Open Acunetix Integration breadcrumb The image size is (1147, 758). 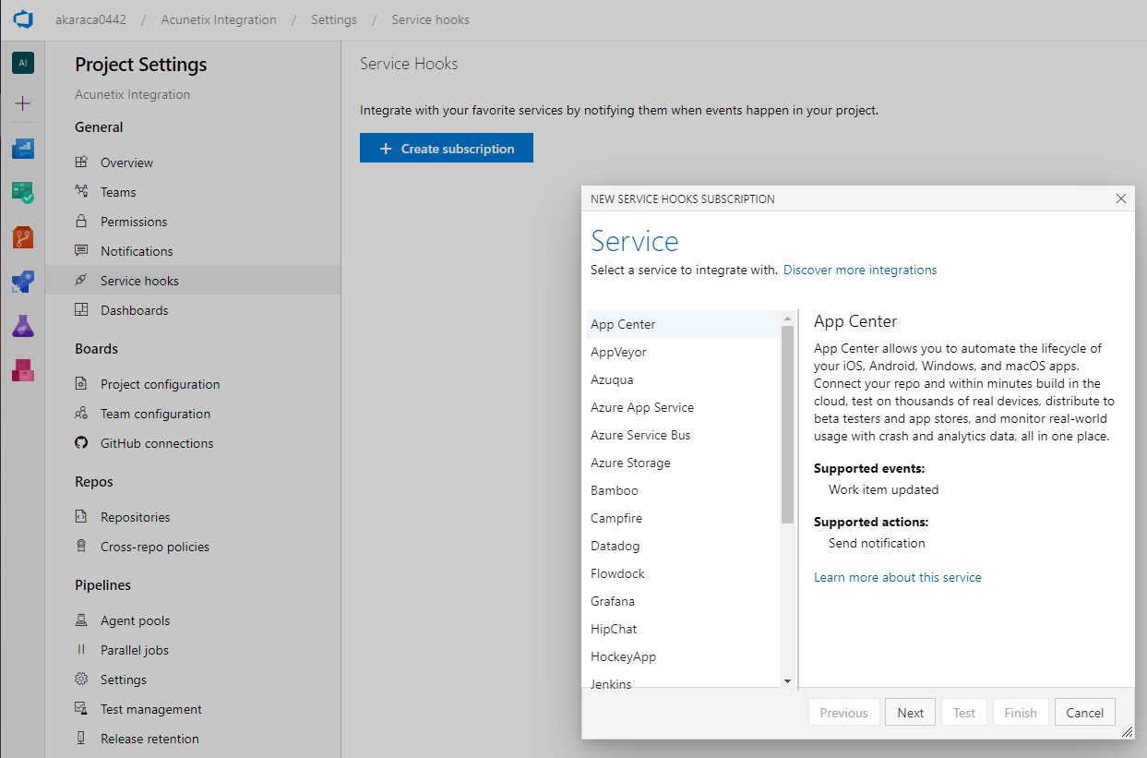pos(219,19)
